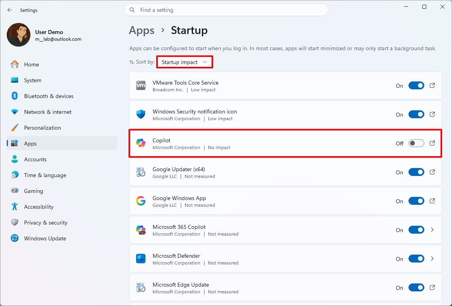
Task: Open Bluetooth & devices section
Action: [x=62, y=96]
